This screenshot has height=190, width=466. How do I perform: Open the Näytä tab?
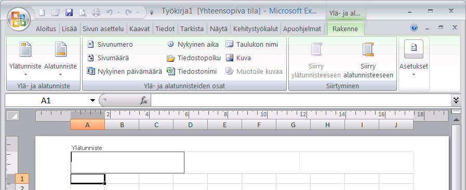coord(218,29)
